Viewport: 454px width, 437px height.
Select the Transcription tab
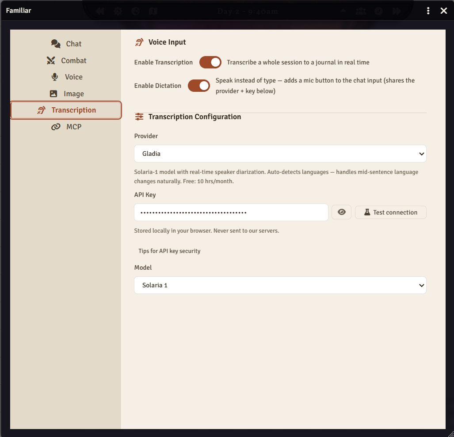66,110
